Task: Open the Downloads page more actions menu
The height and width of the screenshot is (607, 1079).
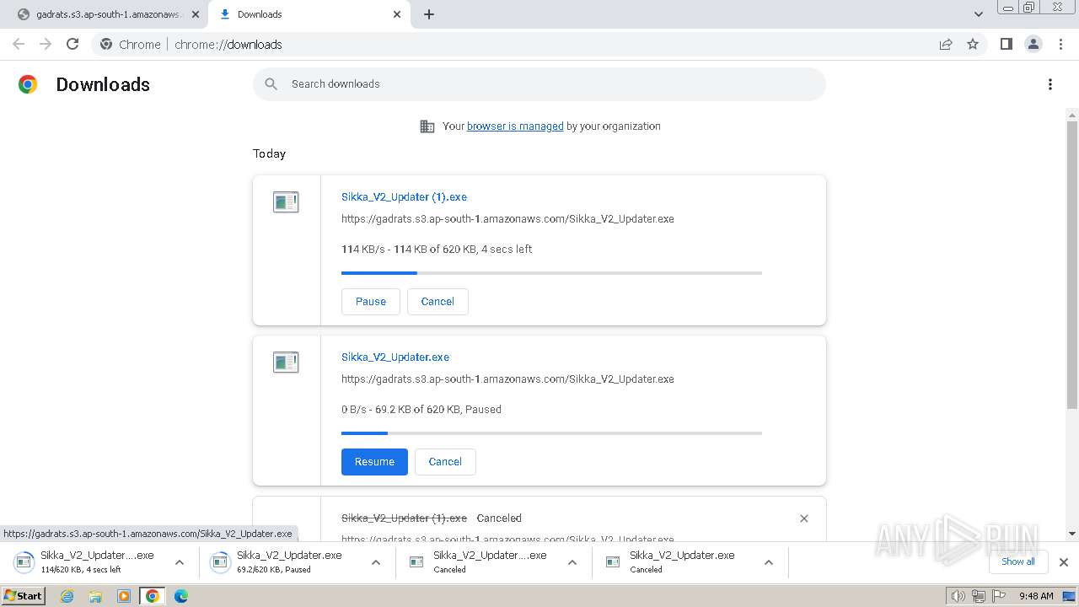Action: pos(1049,84)
